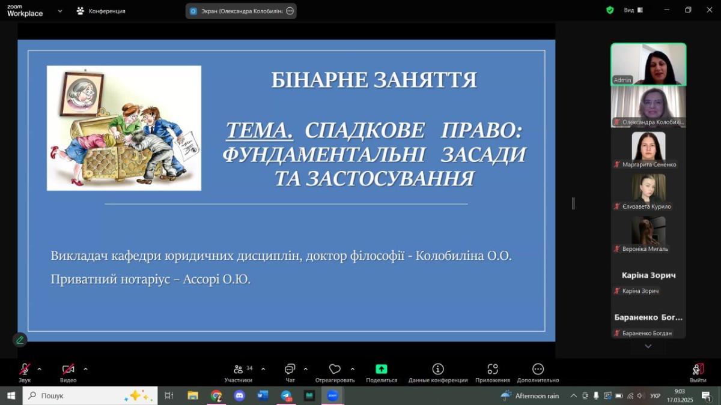Image resolution: width=721 pixels, height=405 pixels.
Task: Select the Admin video thumbnail
Action: coord(648,64)
